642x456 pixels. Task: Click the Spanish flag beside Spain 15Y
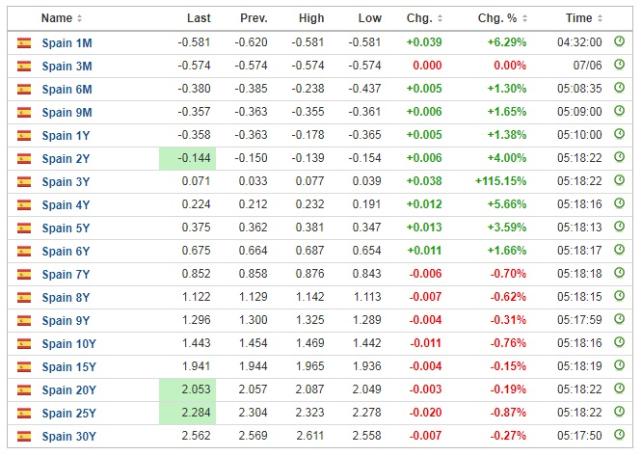pyautogui.click(x=24, y=366)
